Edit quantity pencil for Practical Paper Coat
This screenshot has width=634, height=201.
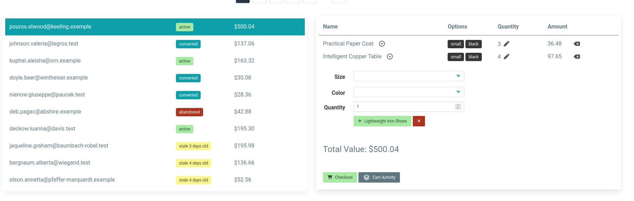tap(507, 44)
